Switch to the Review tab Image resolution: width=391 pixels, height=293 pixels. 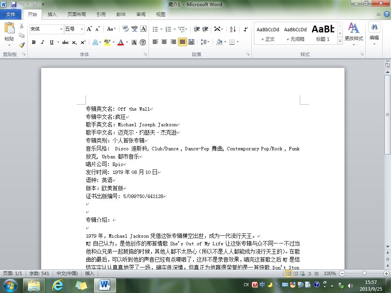click(141, 14)
